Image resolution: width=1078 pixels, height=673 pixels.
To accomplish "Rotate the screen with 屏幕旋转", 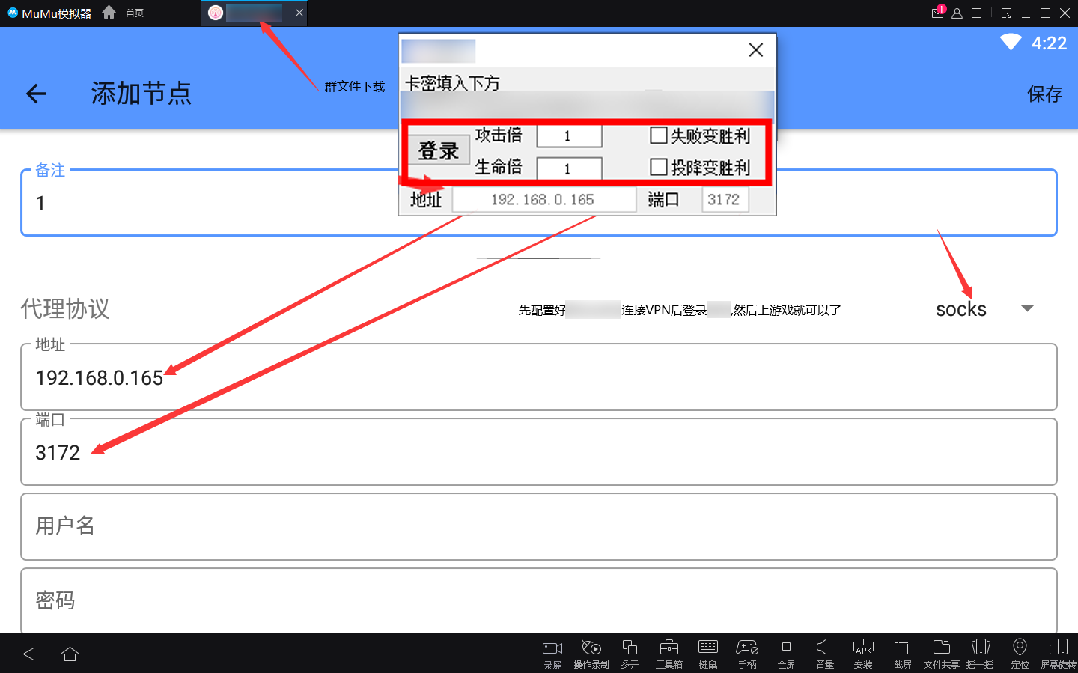I will click(1059, 654).
